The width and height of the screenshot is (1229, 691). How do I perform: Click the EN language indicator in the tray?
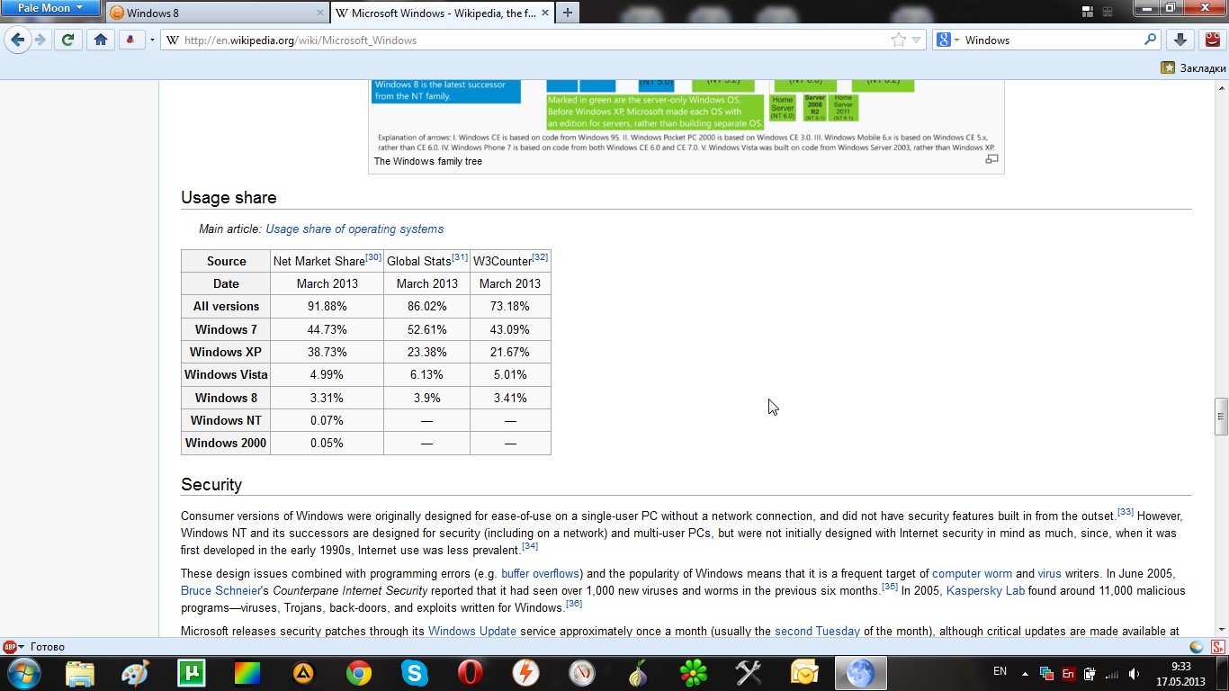pyautogui.click(x=1000, y=671)
